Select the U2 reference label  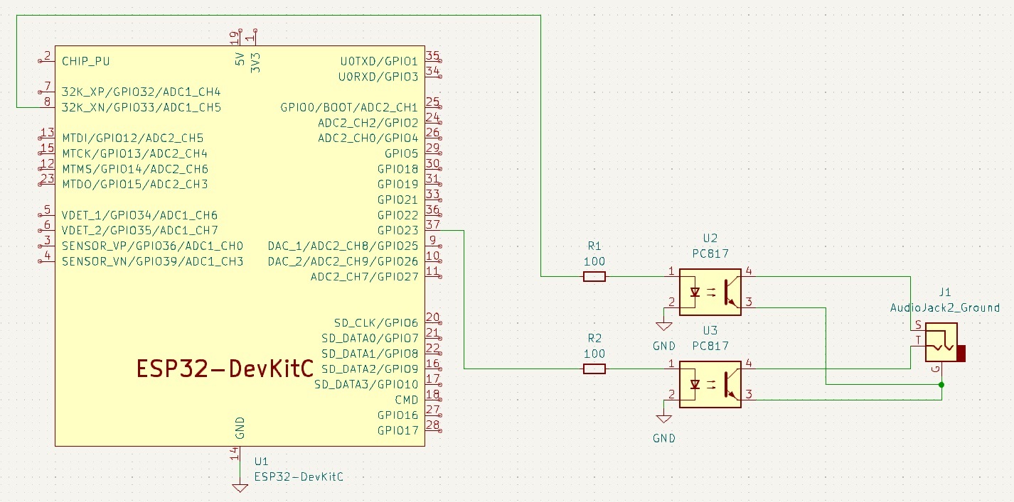click(710, 238)
